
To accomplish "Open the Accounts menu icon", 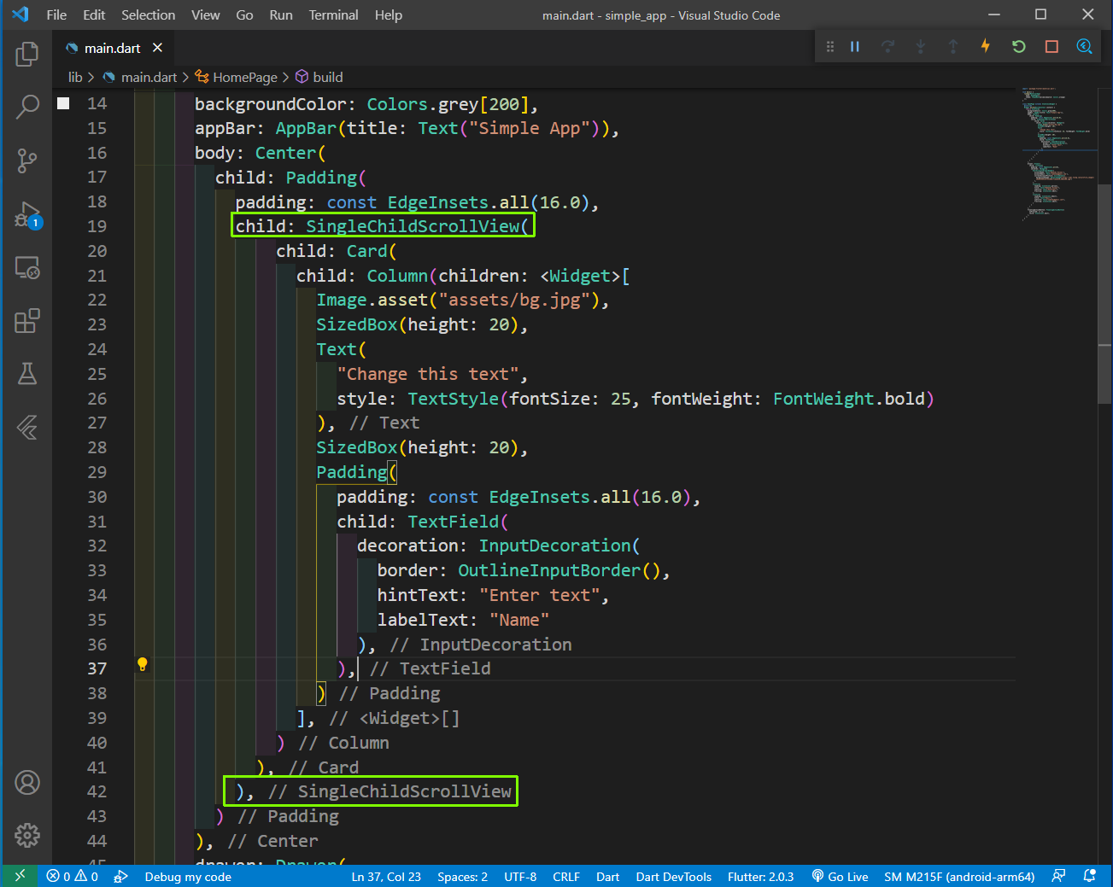I will (x=27, y=782).
